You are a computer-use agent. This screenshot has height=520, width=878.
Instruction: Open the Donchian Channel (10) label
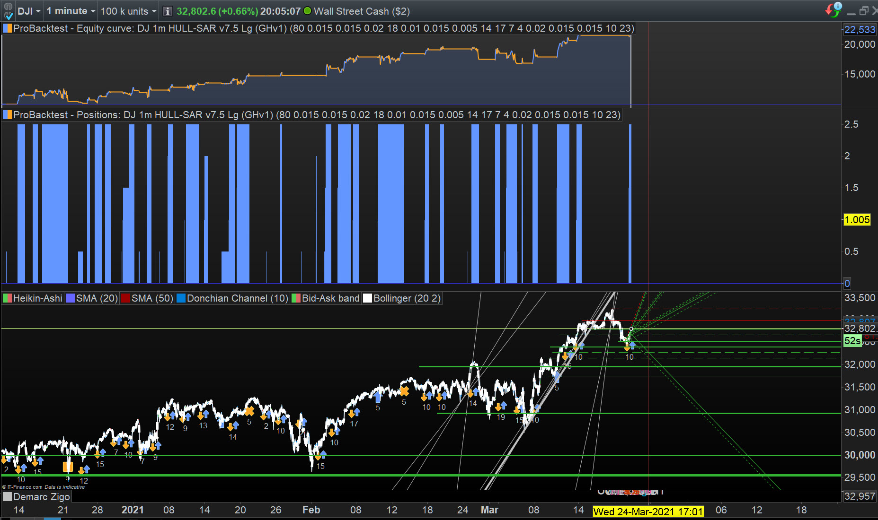point(232,298)
